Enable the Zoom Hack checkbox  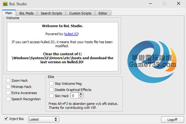(8, 81)
